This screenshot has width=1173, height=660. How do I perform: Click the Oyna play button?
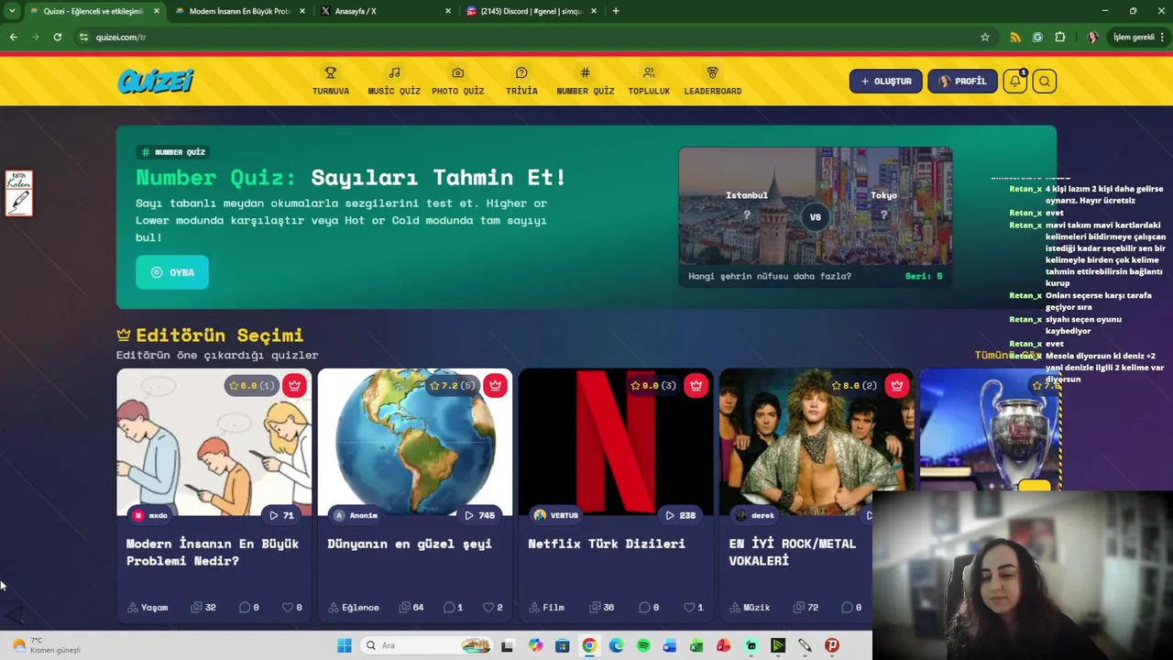(172, 272)
